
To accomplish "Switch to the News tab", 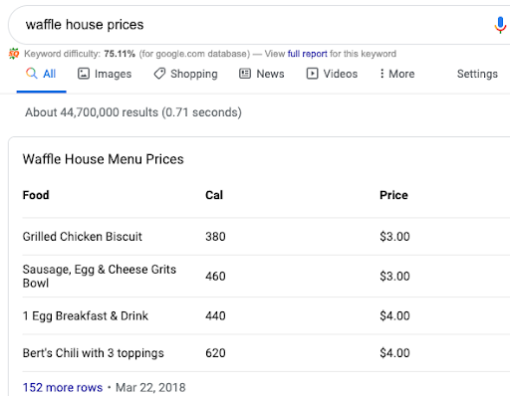I will pyautogui.click(x=262, y=74).
